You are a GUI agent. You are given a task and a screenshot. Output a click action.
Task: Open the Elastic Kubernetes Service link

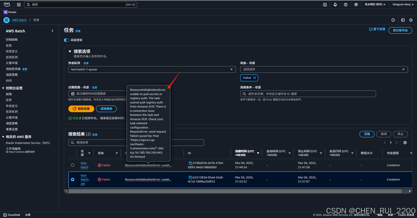(x=28, y=143)
